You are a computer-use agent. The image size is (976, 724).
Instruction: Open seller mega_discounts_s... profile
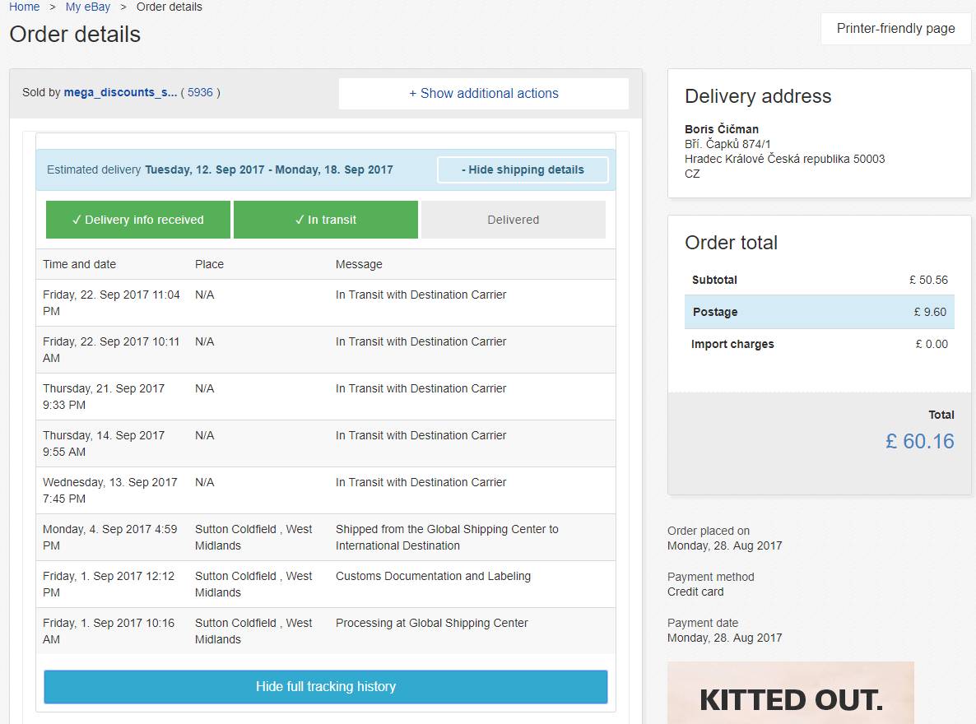click(120, 93)
